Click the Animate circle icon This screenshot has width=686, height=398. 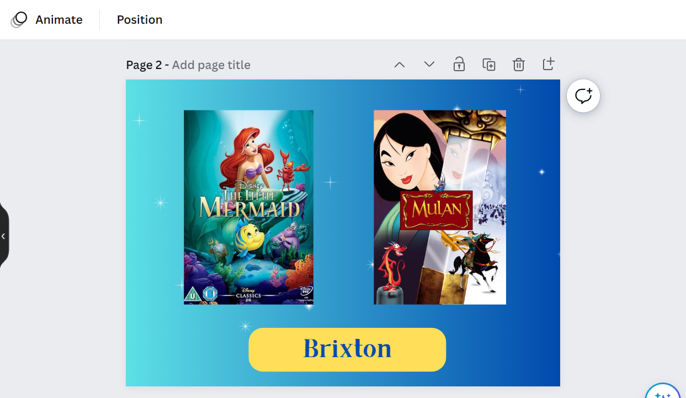pos(19,19)
